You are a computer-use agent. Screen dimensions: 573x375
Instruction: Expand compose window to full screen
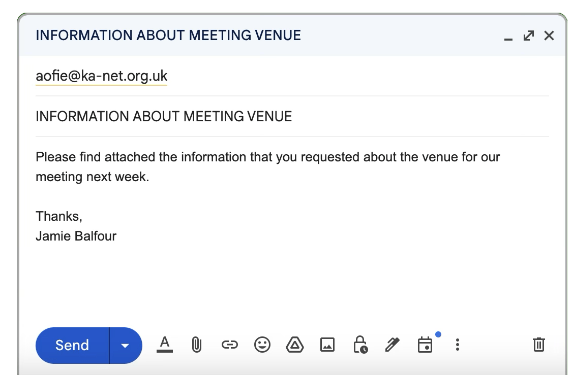pos(528,36)
